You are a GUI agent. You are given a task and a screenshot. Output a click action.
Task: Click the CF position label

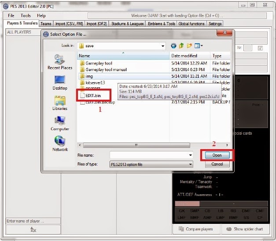click(x=260, y=218)
